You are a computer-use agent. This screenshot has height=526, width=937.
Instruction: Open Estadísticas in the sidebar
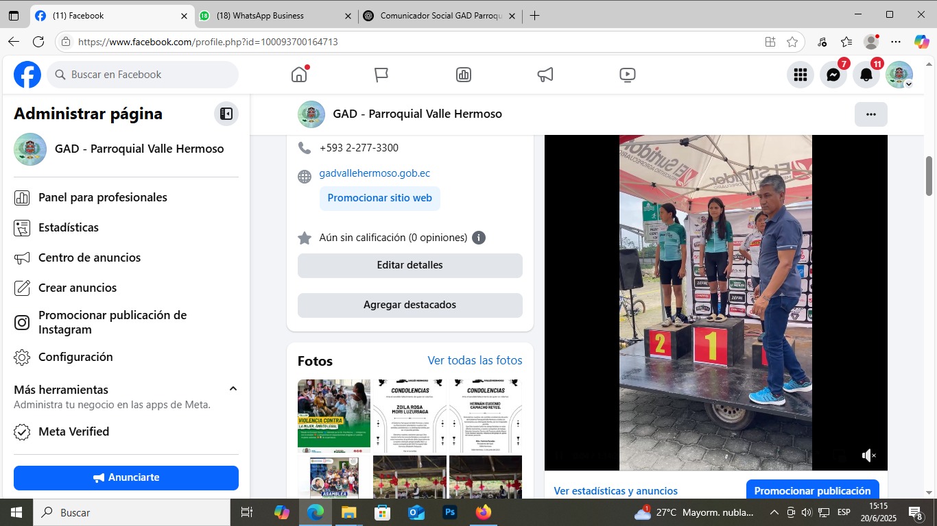[69, 227]
